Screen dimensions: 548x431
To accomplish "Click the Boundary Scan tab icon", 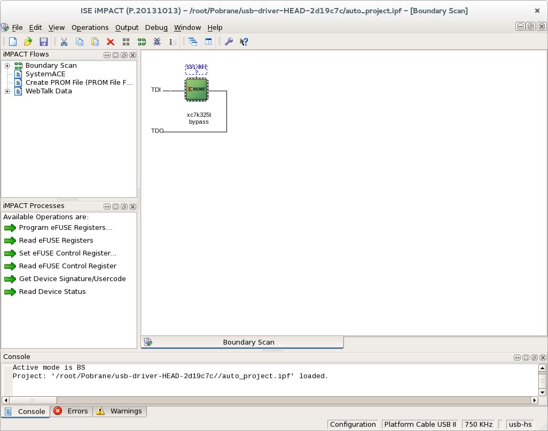I will (x=148, y=342).
